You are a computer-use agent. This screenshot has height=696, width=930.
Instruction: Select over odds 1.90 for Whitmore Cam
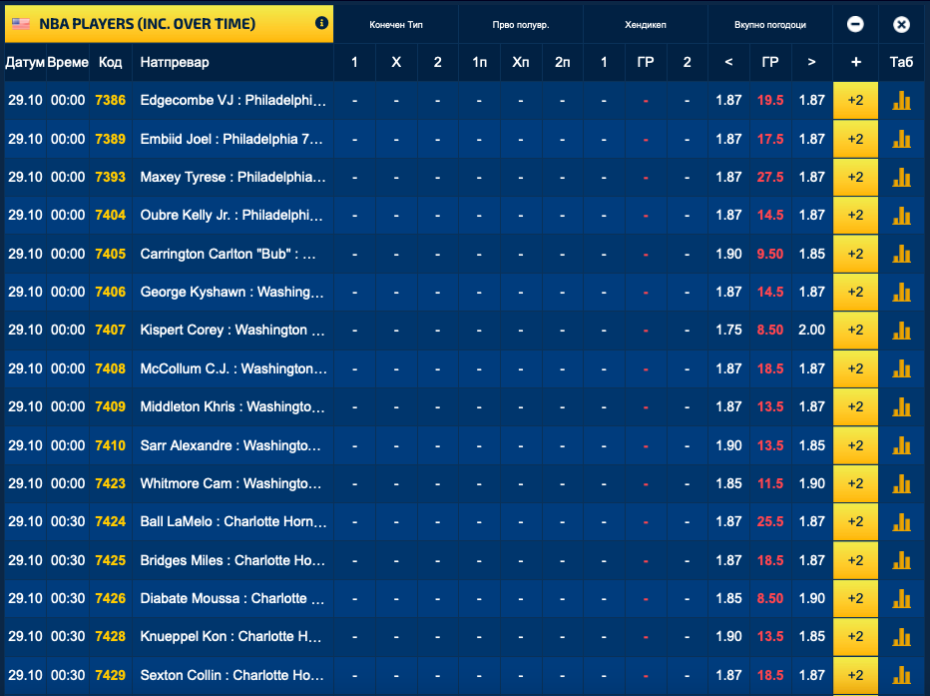[x=811, y=483]
